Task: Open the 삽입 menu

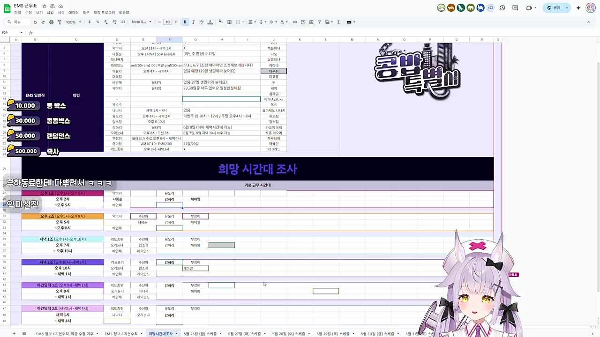Action: 50,13
